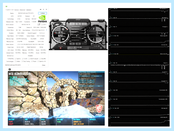Click Power % graph in monitor window
Screen dimensions: 174x131
pos(139,67)
